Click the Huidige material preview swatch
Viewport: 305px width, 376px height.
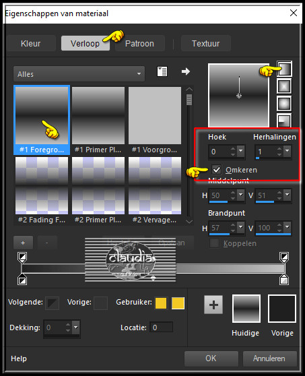click(246, 309)
